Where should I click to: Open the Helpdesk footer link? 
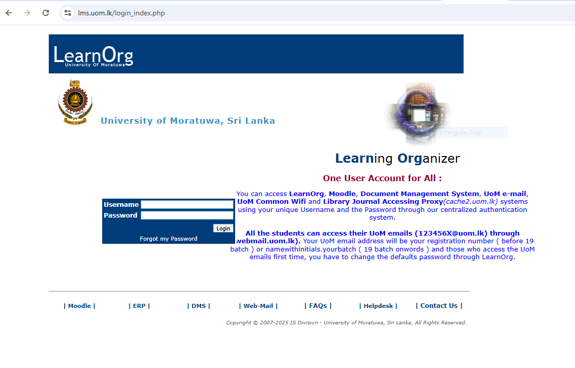click(x=378, y=306)
